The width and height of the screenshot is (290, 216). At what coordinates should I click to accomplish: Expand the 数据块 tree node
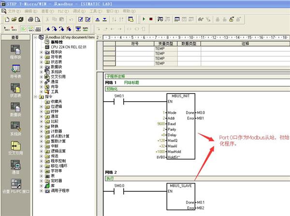tap(41, 67)
